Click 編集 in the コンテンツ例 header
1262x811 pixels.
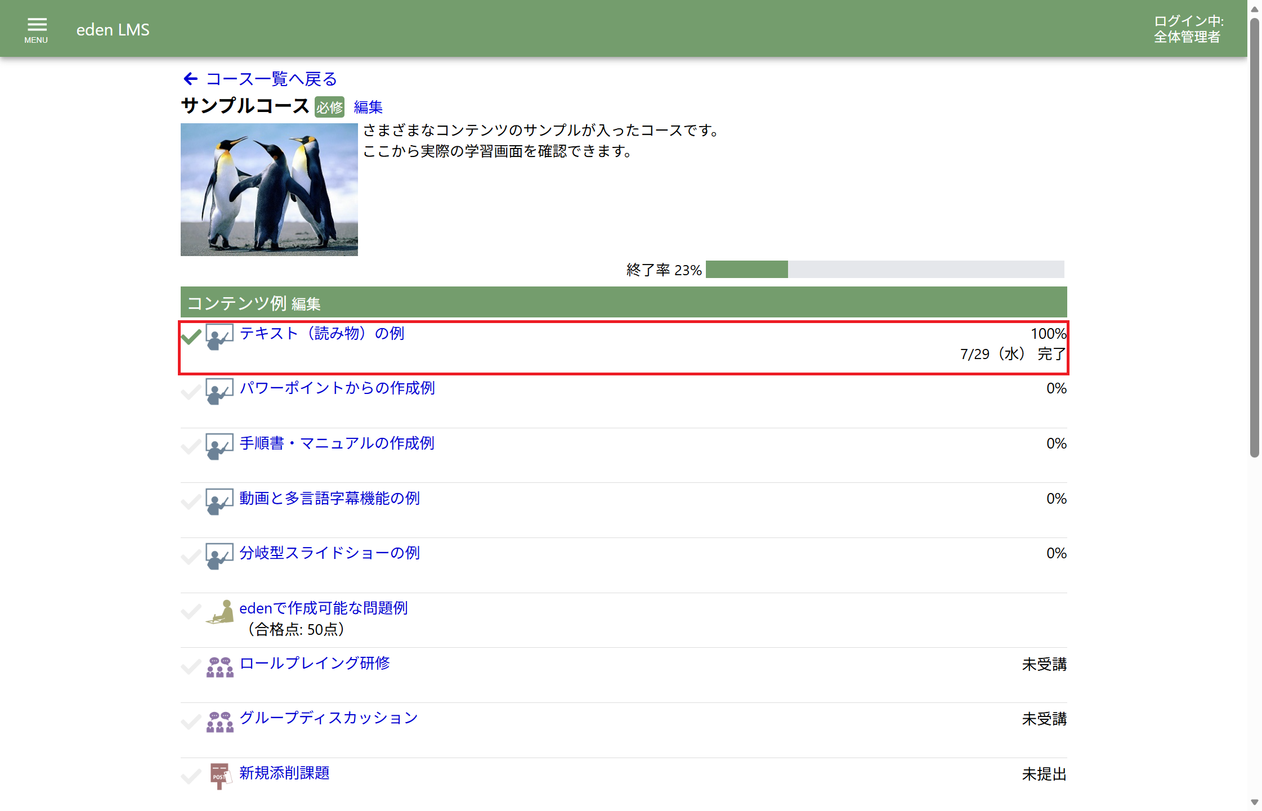306,304
